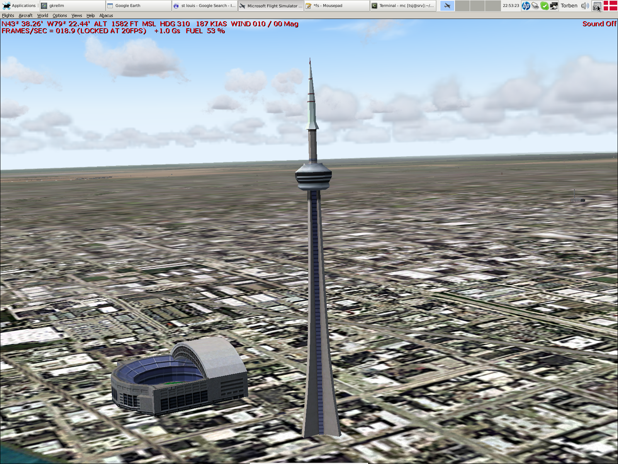Open the Abacus menu
618x464 pixels.
coord(106,15)
